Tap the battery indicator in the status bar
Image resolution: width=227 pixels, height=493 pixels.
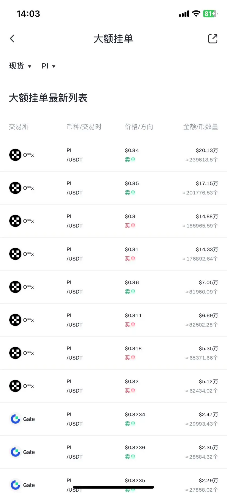[210, 13]
